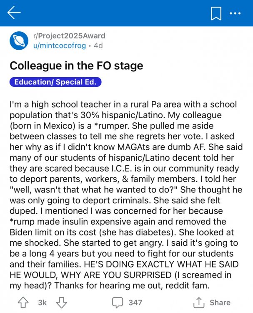Upvote the post with the up arrow
This screenshot has width=253, height=313.
[x=24, y=302]
